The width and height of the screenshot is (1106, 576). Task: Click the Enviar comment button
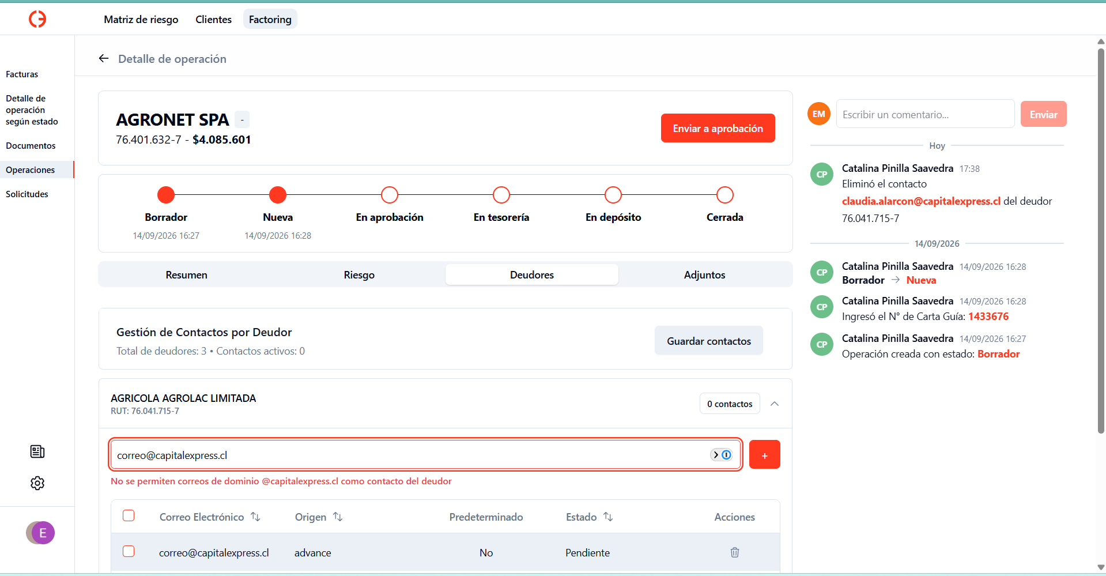(1043, 114)
